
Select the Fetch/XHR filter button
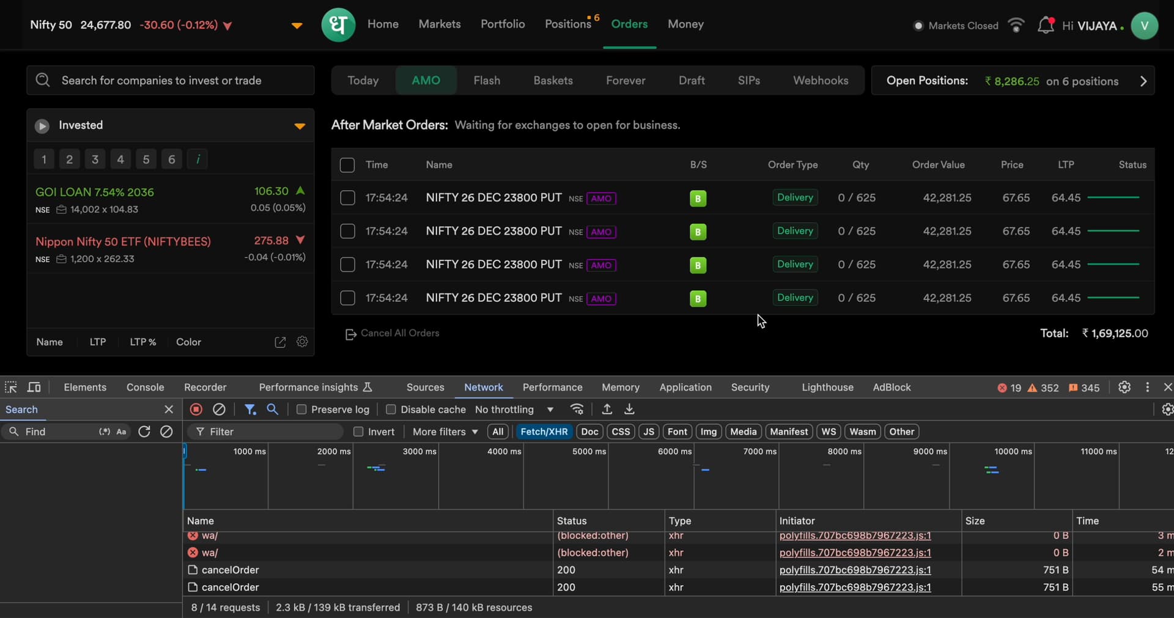click(x=544, y=432)
